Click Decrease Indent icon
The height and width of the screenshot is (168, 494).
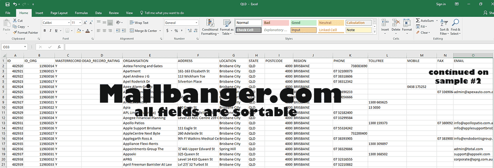119,30
